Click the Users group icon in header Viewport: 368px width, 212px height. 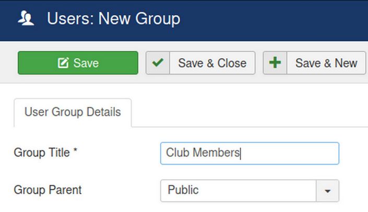click(x=26, y=19)
